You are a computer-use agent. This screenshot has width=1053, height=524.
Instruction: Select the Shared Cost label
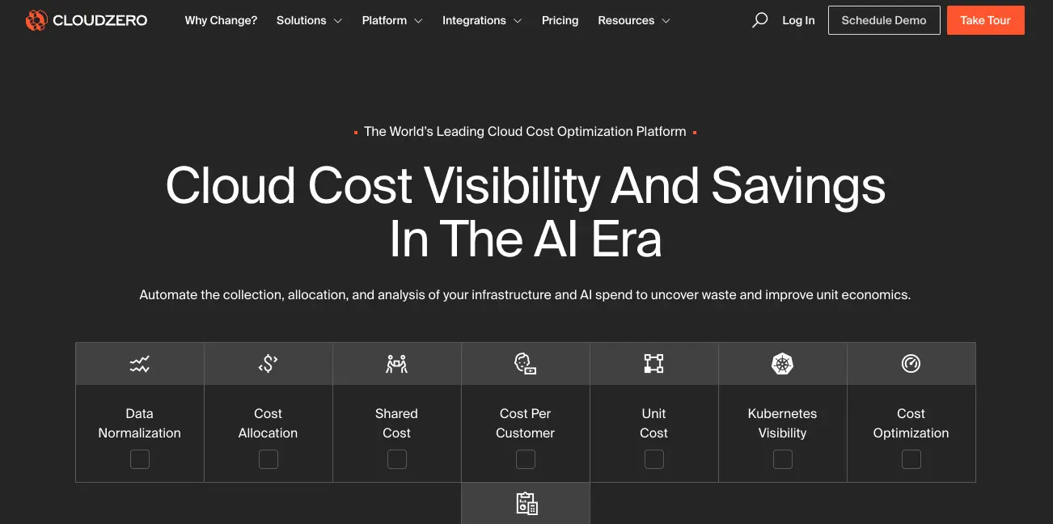pos(397,423)
